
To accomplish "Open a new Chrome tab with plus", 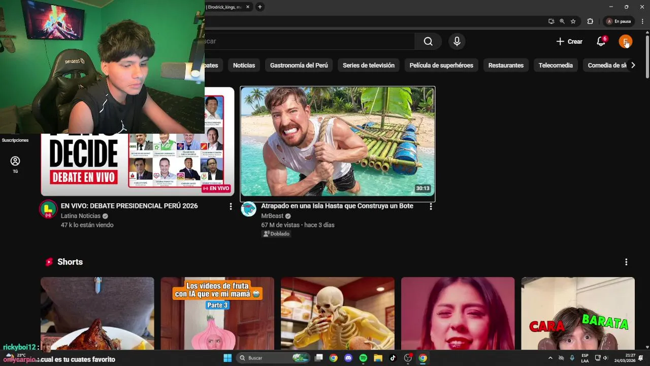I will [x=260, y=7].
